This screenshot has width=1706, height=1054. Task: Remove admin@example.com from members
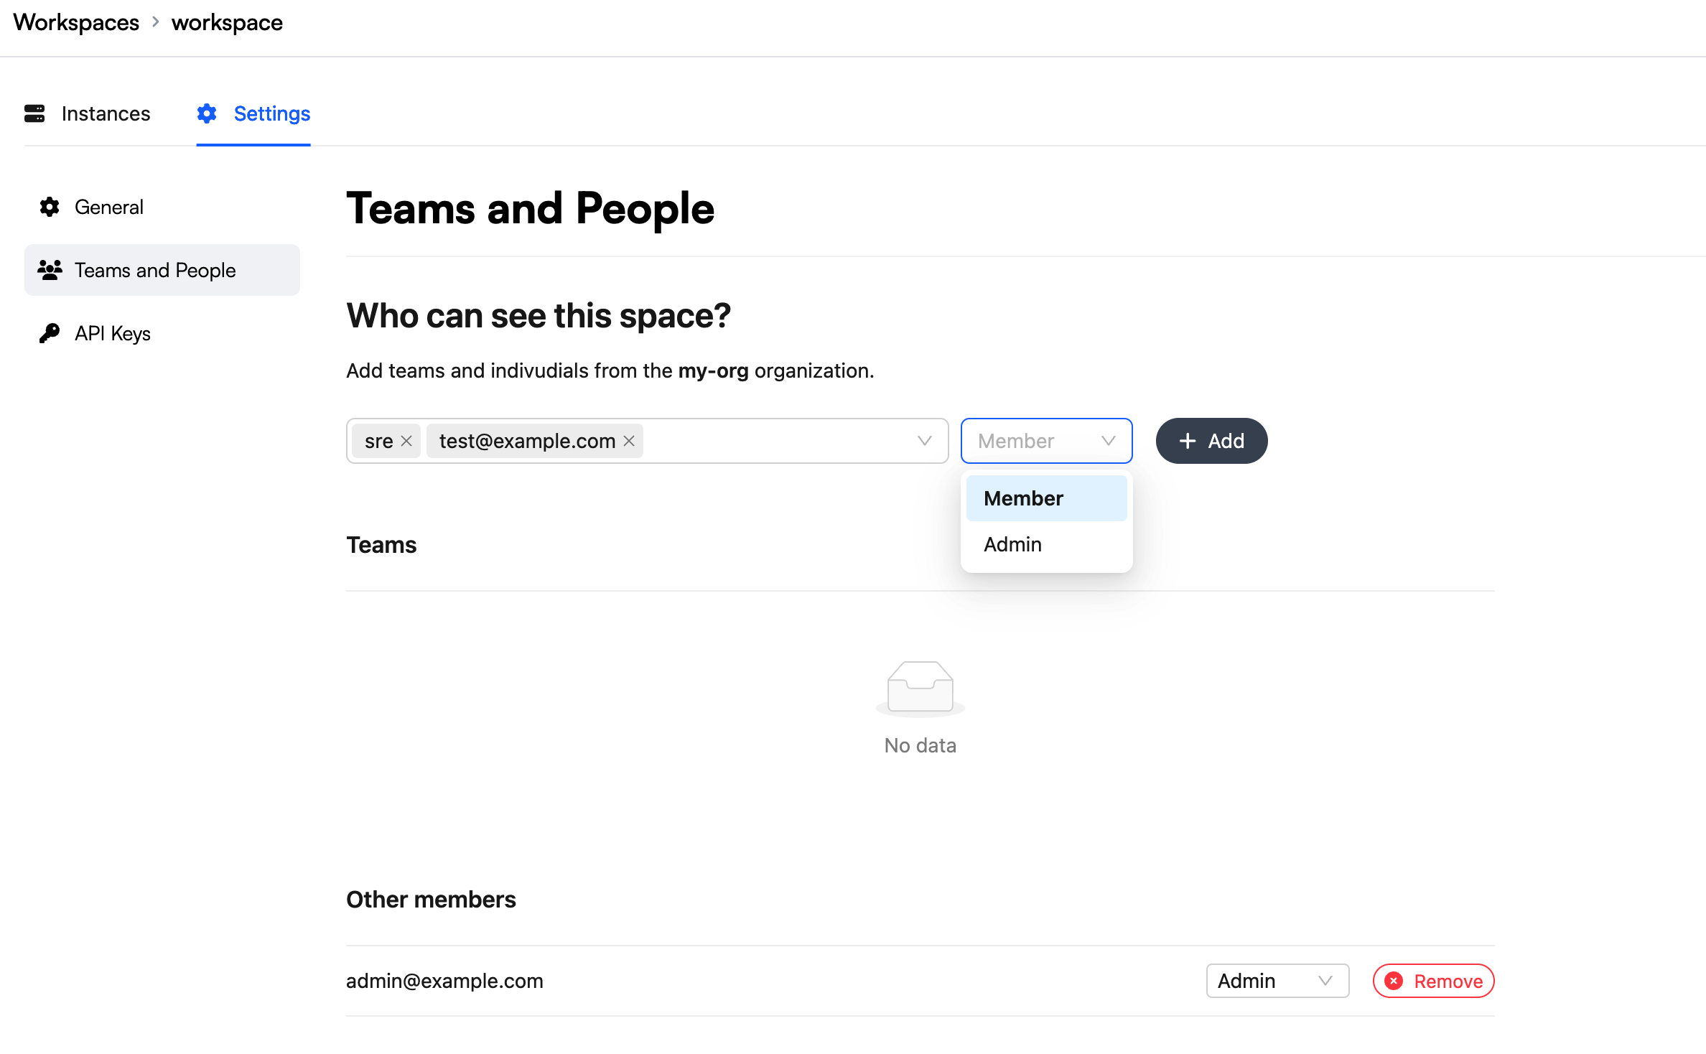coord(1433,981)
